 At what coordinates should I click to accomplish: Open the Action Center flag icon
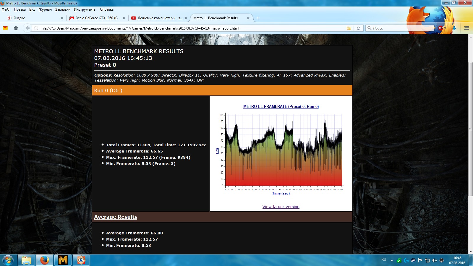[x=420, y=260]
